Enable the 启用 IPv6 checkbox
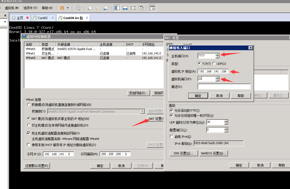The height and width of the screenshot is (189, 290). pos(171,137)
